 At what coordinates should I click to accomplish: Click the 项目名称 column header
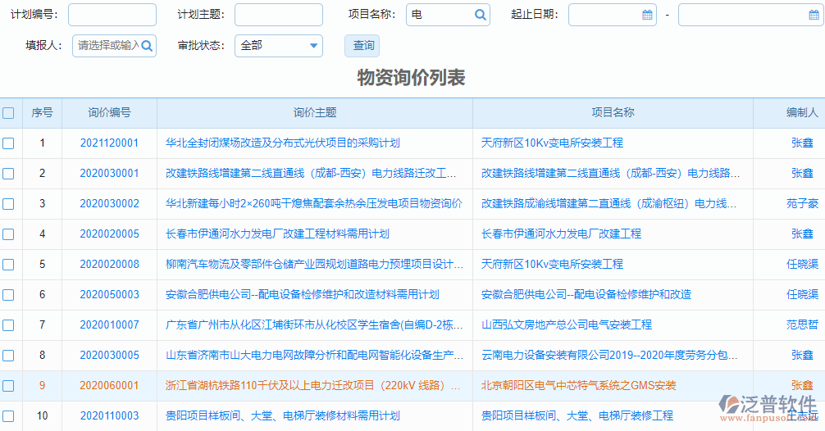point(613,113)
